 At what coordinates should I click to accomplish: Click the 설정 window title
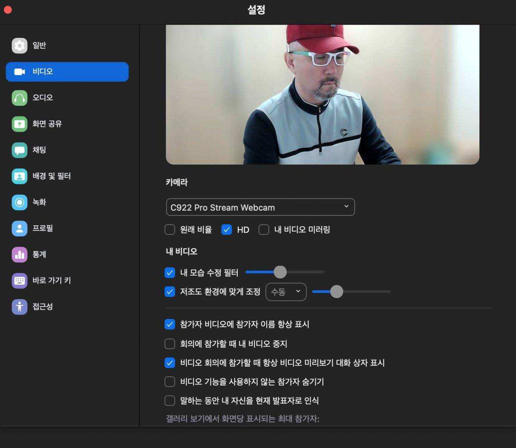pyautogui.click(x=256, y=10)
